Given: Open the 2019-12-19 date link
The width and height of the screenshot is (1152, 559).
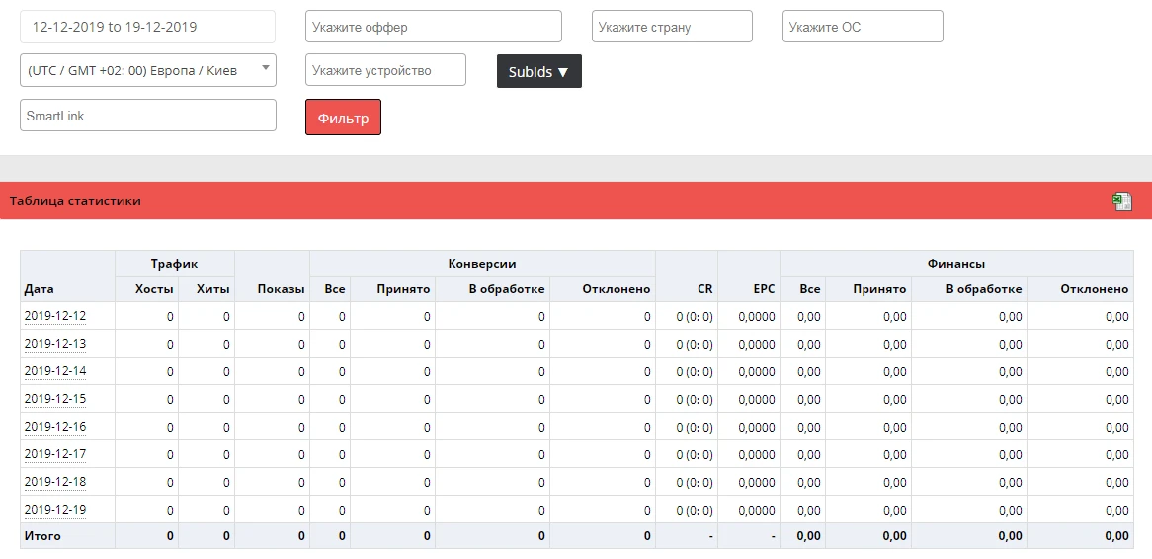Looking at the screenshot, I should click(x=55, y=509).
